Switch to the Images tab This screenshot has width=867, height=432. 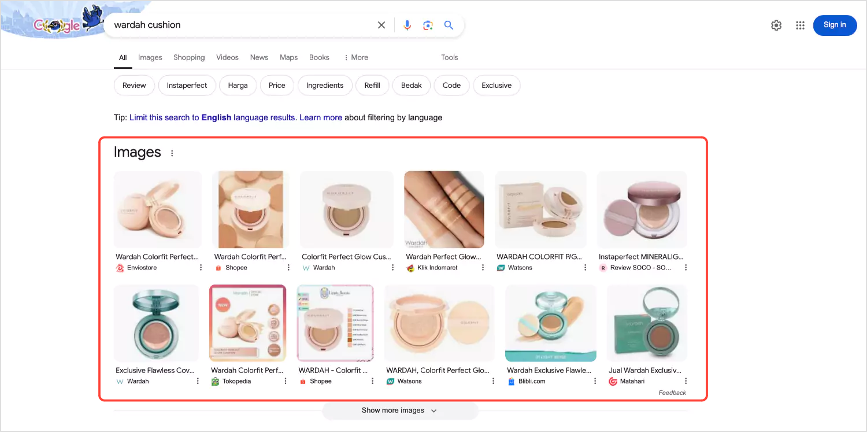point(150,57)
